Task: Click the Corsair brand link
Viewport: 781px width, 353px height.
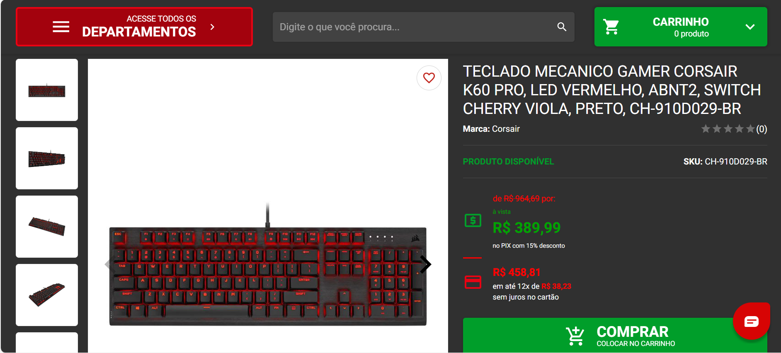Action: click(506, 129)
